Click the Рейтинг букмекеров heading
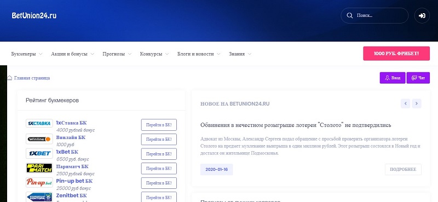 click(52, 100)
